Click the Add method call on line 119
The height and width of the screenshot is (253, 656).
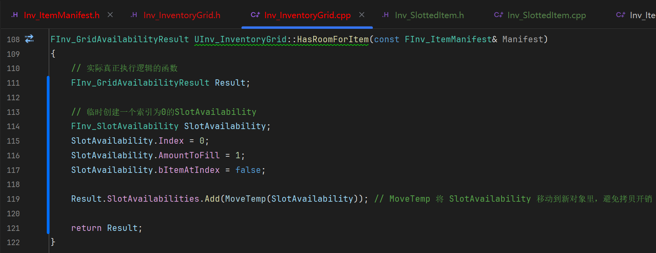point(212,199)
